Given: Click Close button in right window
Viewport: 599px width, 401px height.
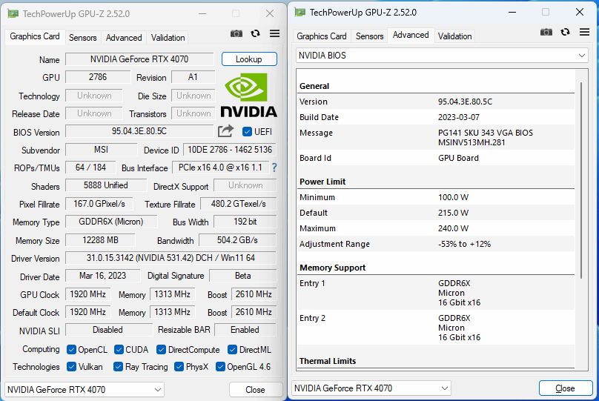Looking at the screenshot, I should click(565, 388).
